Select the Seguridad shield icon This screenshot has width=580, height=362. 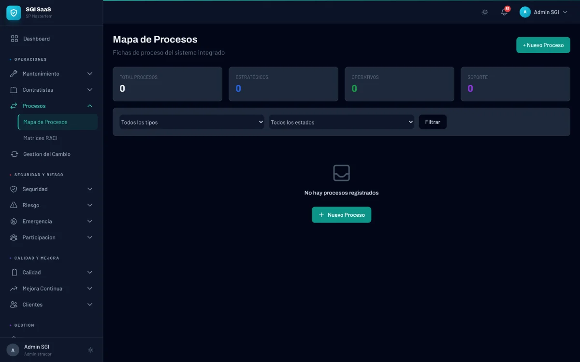click(14, 189)
